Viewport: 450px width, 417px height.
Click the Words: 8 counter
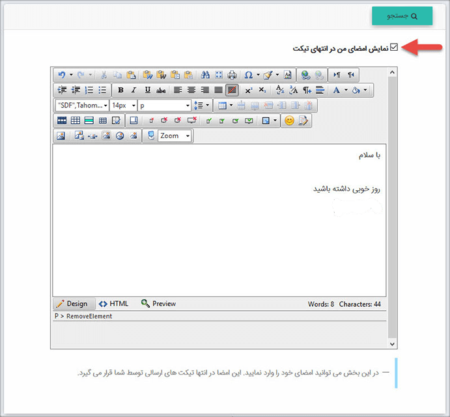tap(321, 304)
